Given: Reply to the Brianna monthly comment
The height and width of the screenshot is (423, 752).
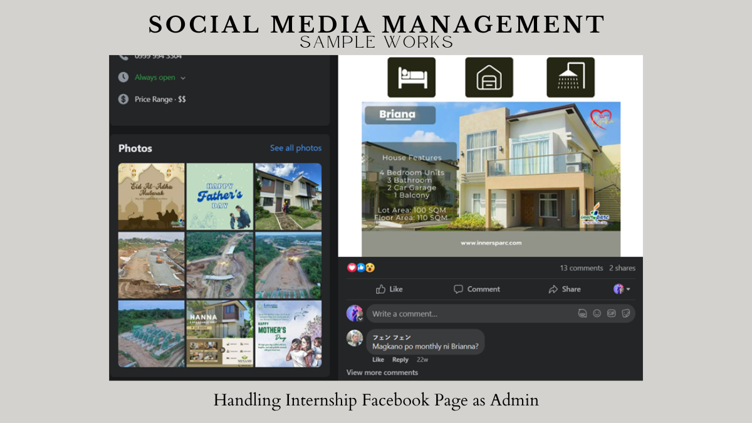Looking at the screenshot, I should point(400,360).
